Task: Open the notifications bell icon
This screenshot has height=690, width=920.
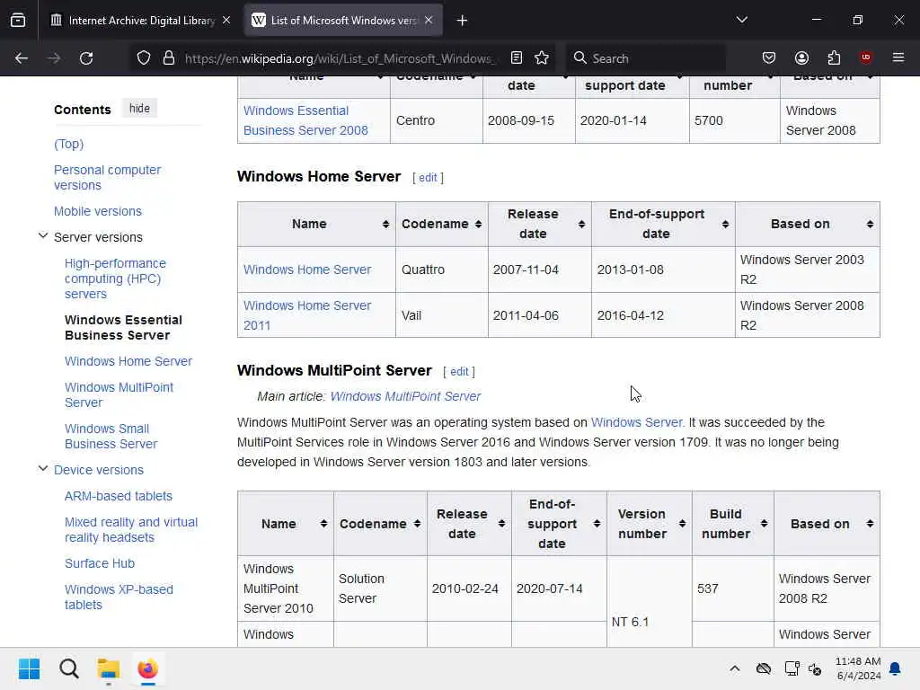Action: click(896, 668)
